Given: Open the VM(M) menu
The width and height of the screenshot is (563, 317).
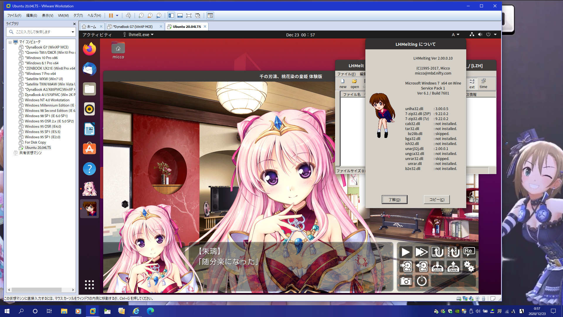Looking at the screenshot, I should click(x=63, y=16).
